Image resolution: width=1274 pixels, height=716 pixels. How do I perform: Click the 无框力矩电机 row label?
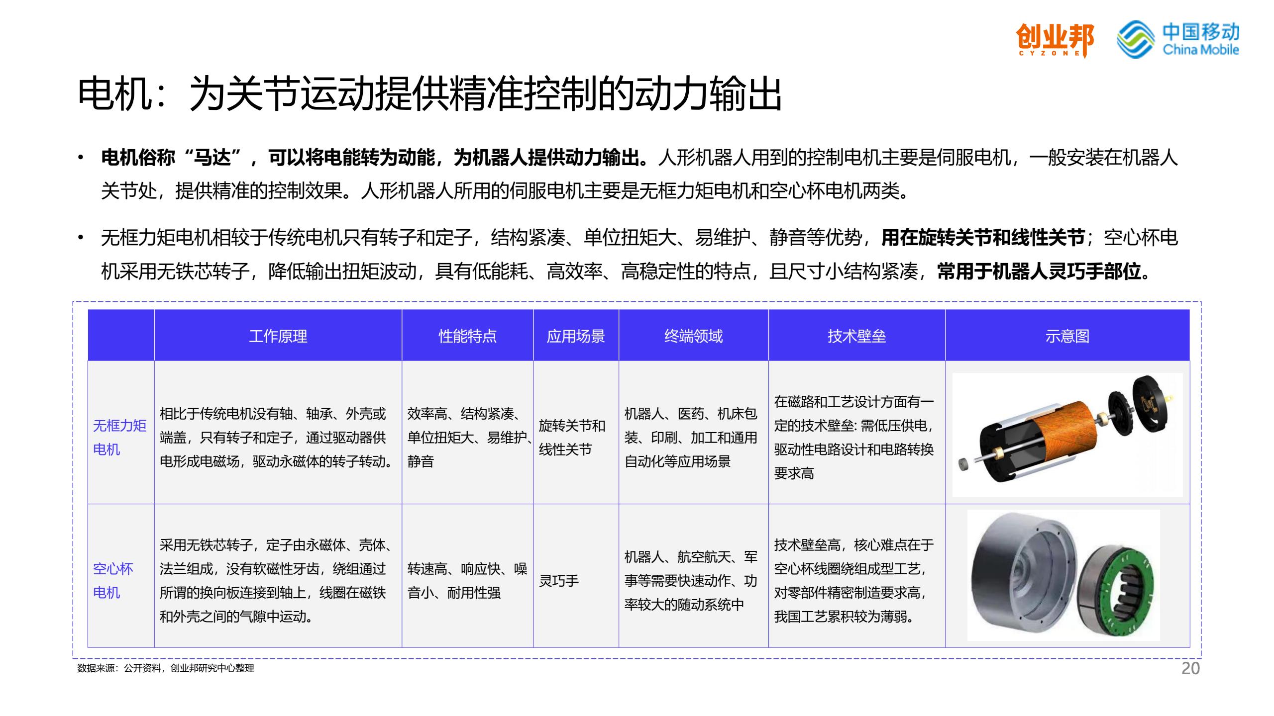tap(120, 437)
